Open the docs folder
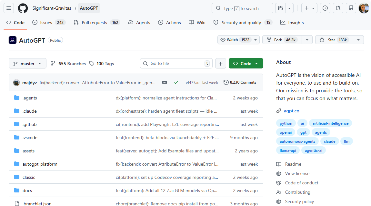Viewport: 371px width, 206px height. (x=27, y=191)
